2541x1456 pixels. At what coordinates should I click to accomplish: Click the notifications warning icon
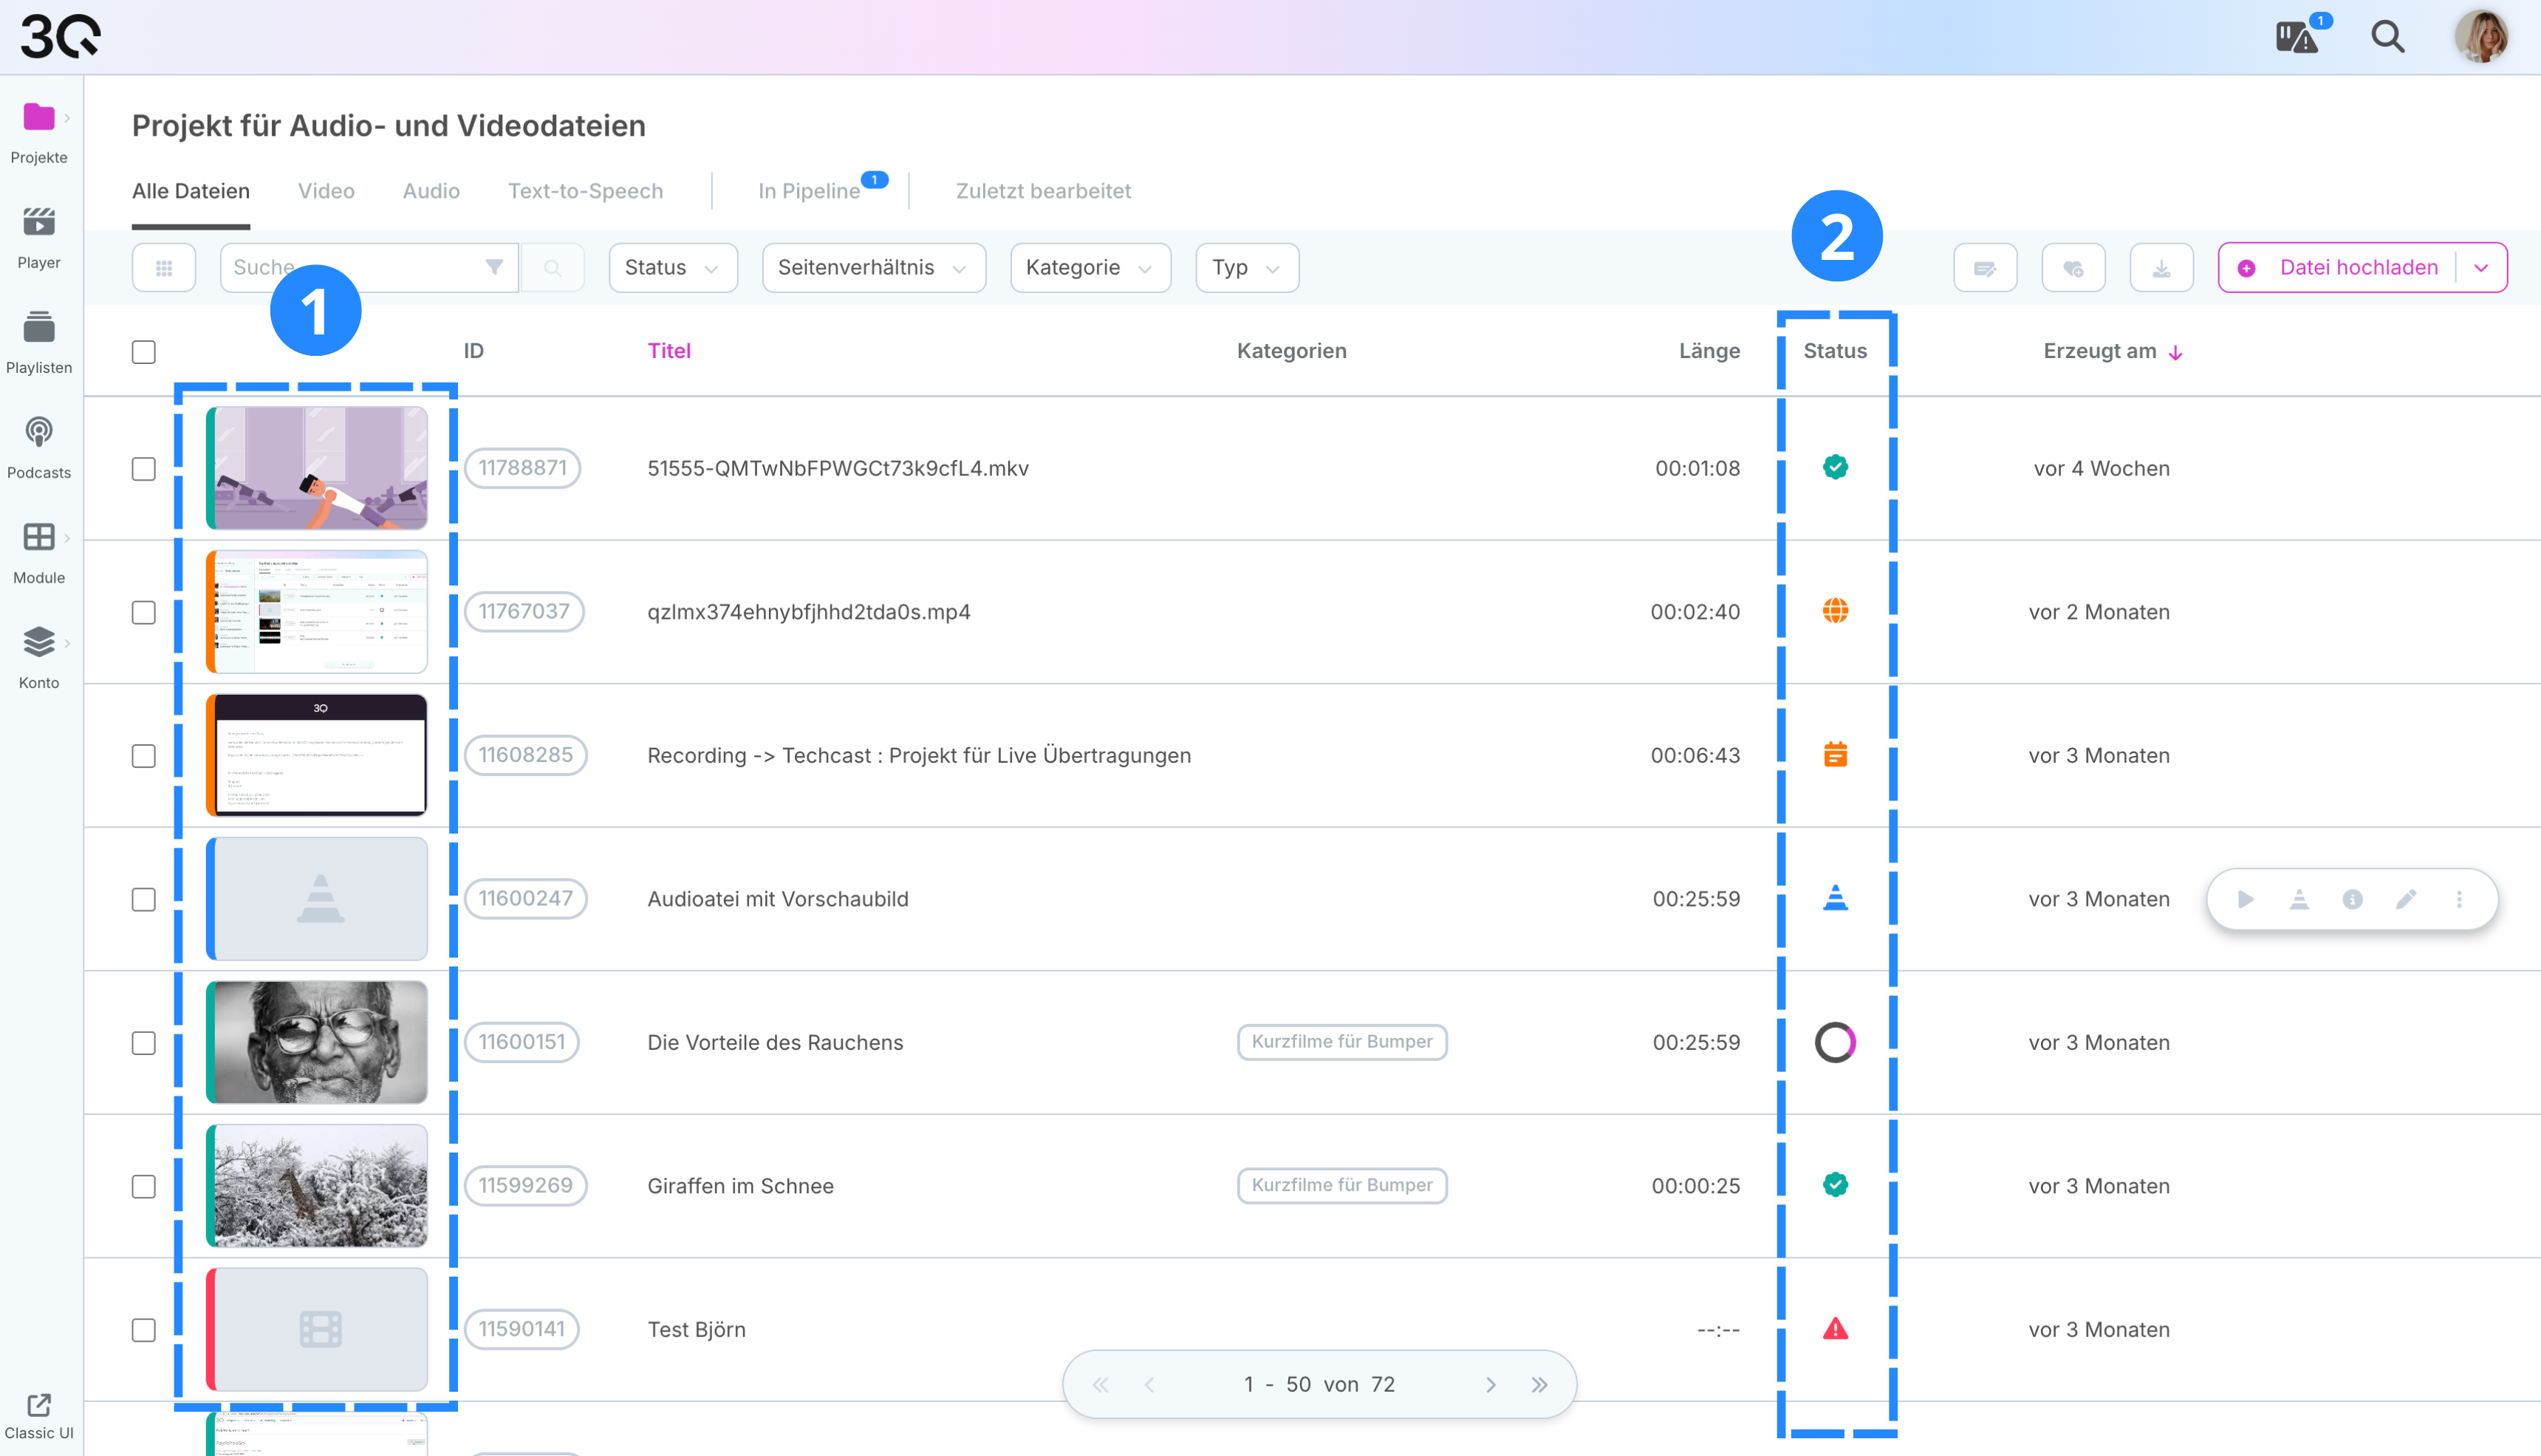2297,38
